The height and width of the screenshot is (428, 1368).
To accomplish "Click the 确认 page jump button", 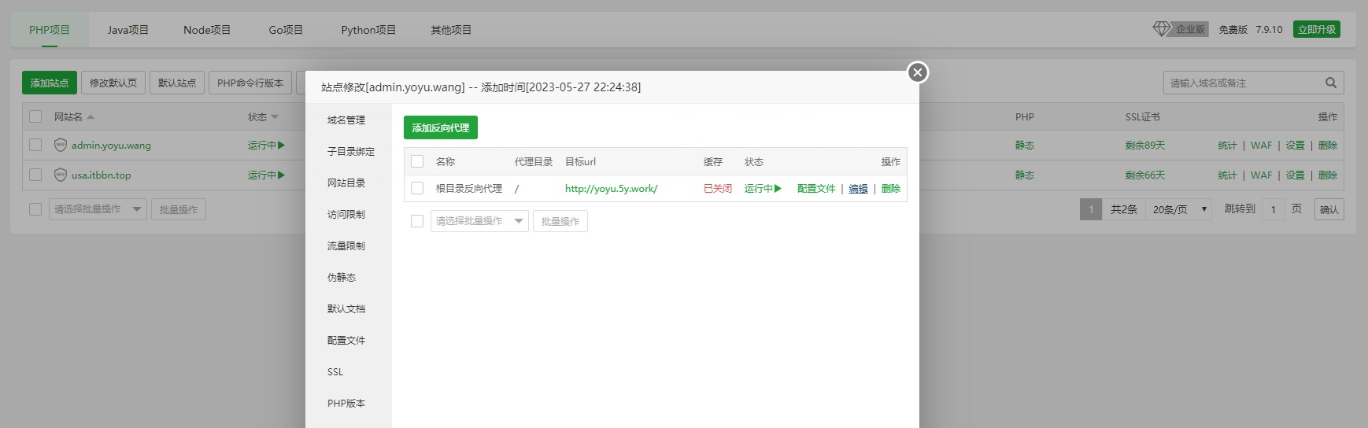I will coord(1329,209).
